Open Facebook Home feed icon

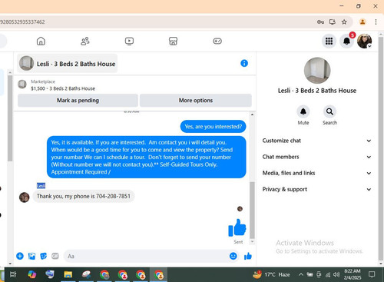pos(41,41)
